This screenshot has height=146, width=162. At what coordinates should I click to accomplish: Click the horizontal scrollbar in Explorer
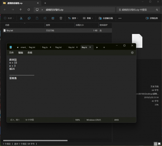[x=35, y=141]
